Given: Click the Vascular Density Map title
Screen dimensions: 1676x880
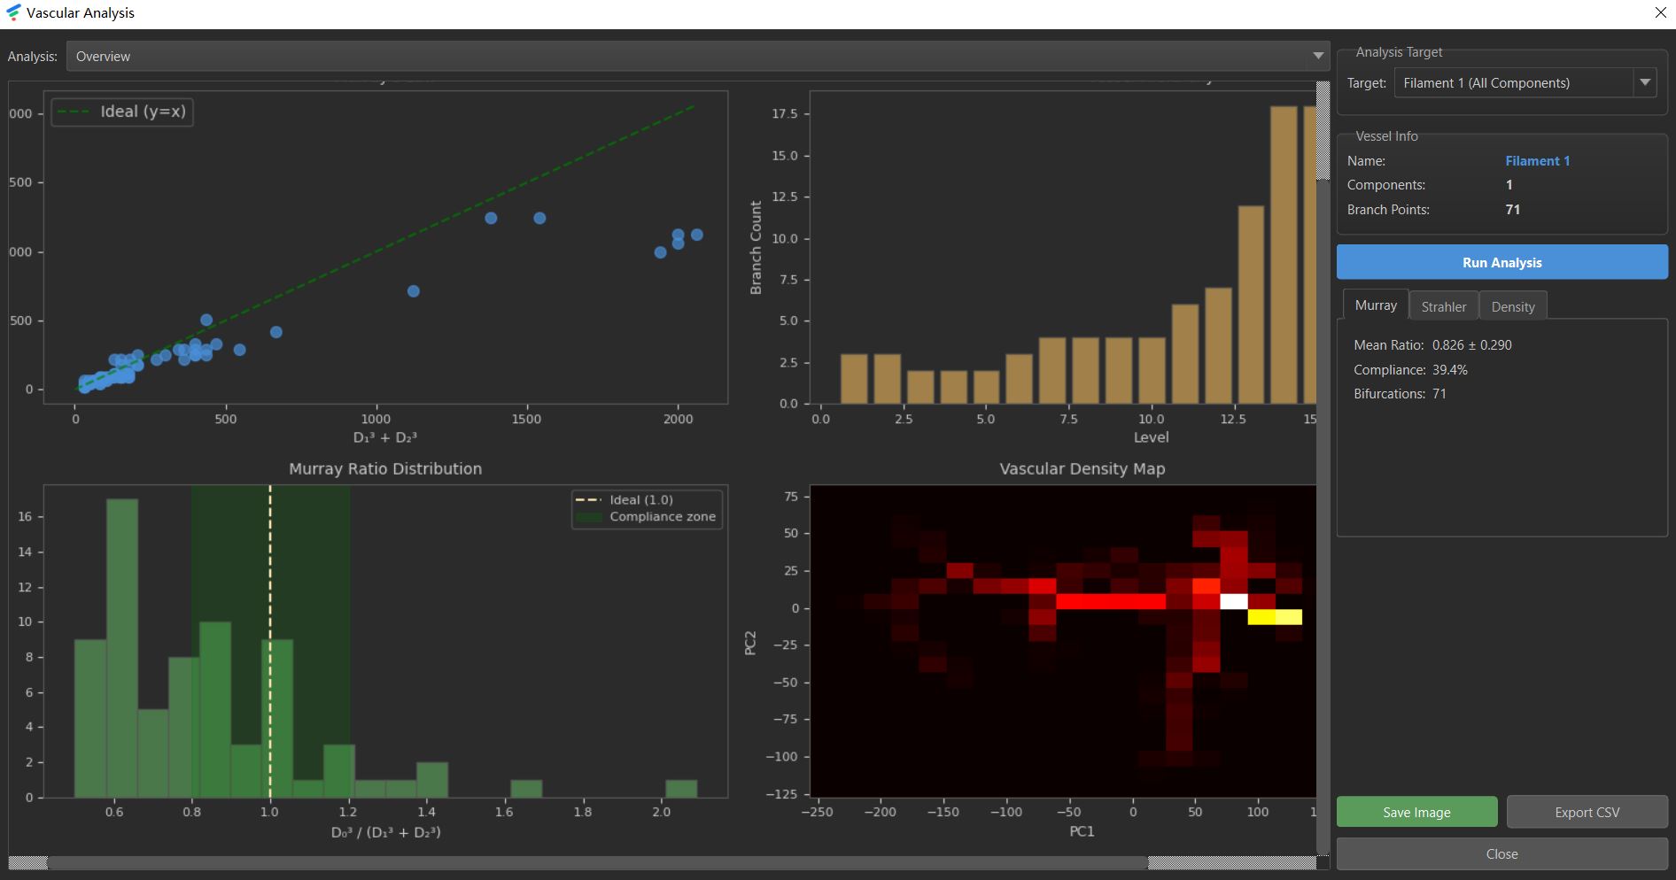Looking at the screenshot, I should (x=1082, y=468).
